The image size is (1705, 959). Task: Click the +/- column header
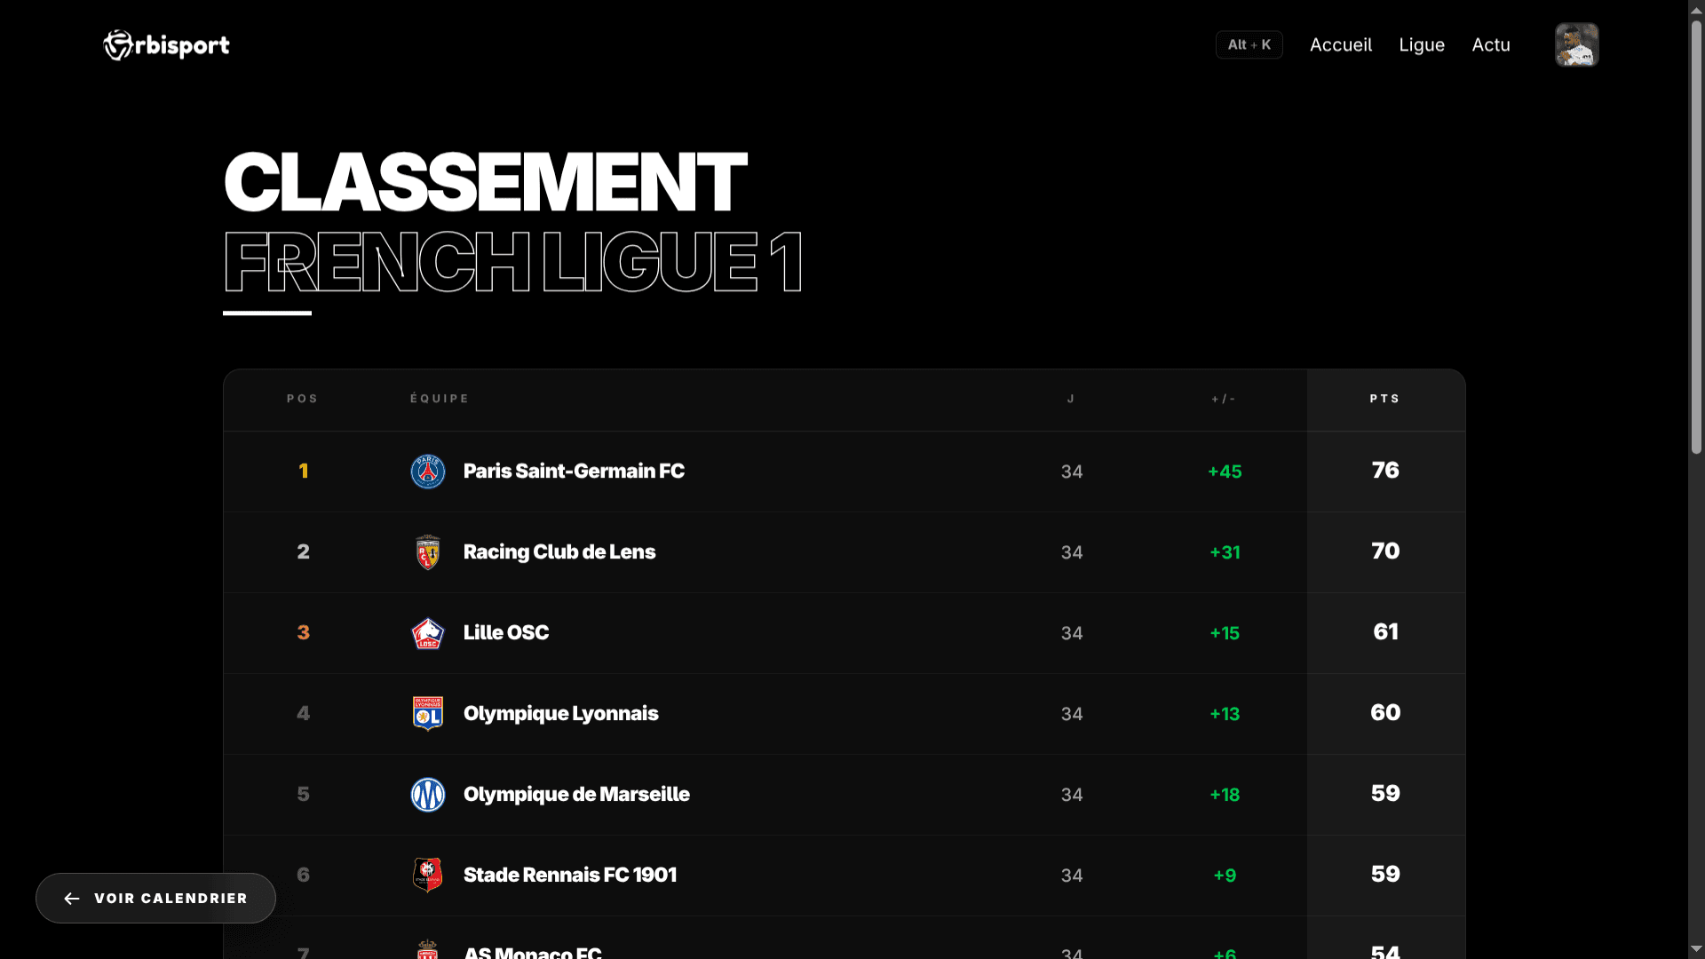[1224, 399]
